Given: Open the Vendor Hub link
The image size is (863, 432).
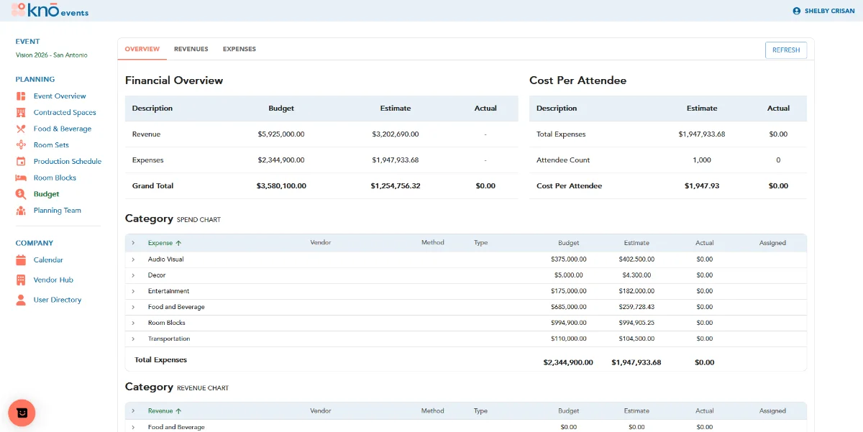Looking at the screenshot, I should [x=53, y=280].
